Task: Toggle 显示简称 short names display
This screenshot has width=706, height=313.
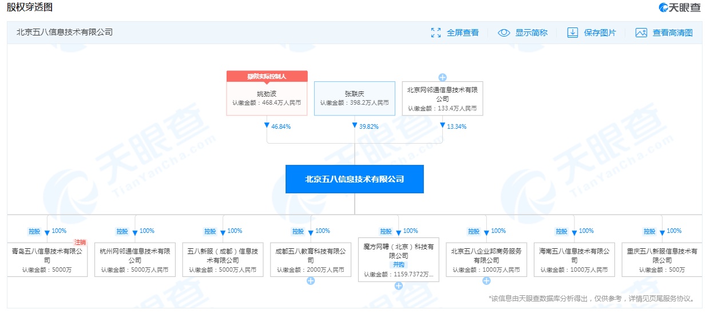Action: point(532,33)
